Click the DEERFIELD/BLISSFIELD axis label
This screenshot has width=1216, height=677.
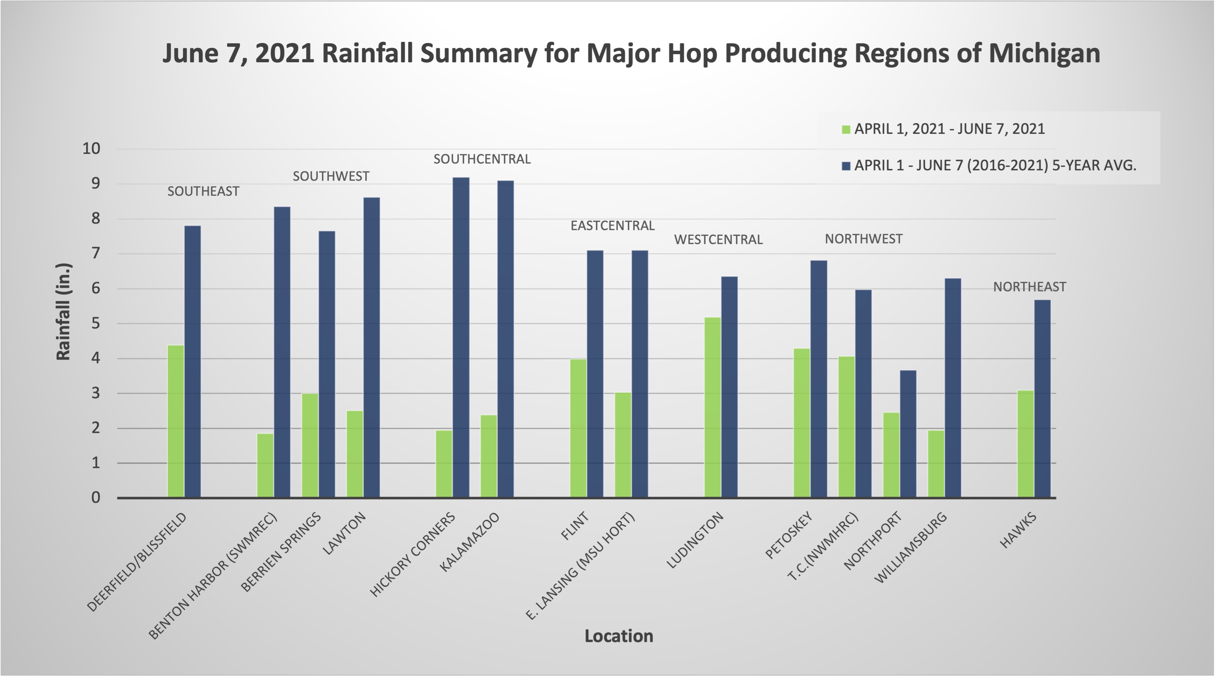tap(137, 562)
